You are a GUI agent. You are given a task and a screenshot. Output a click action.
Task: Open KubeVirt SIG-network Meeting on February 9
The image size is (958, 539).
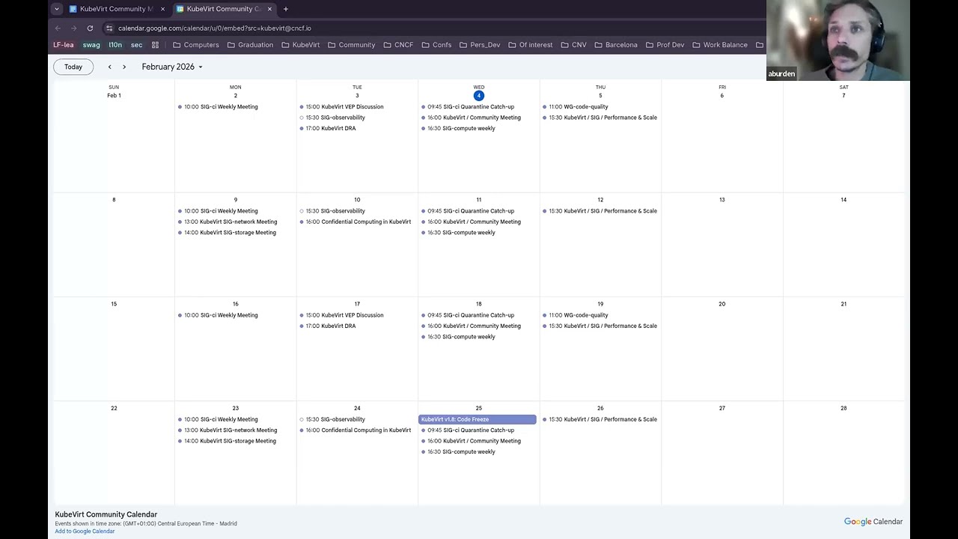pyautogui.click(x=228, y=222)
